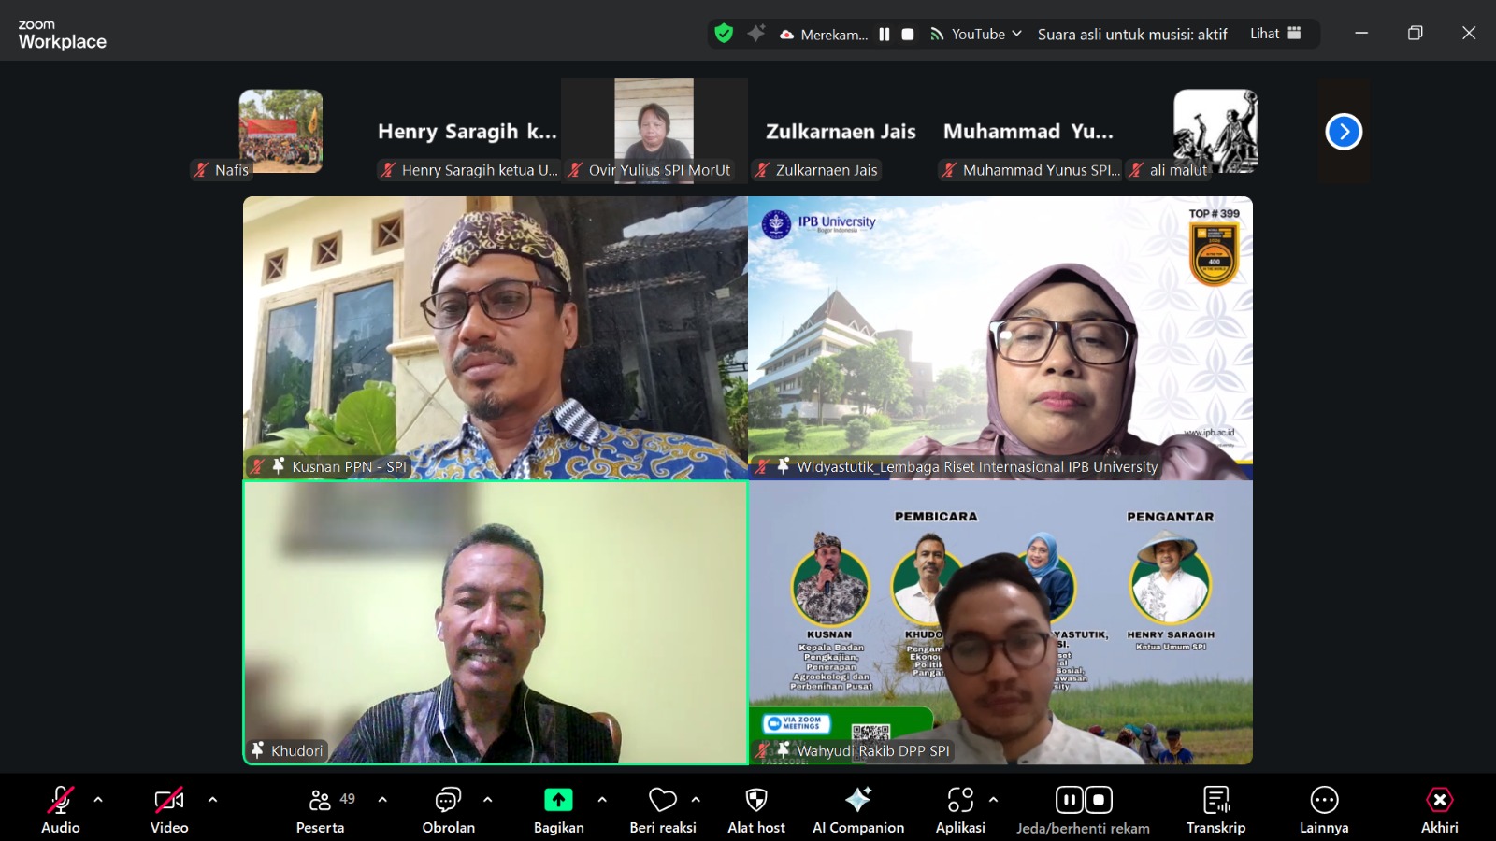Launch AI Companion
Image resolution: width=1496 pixels, height=841 pixels.
point(857,809)
